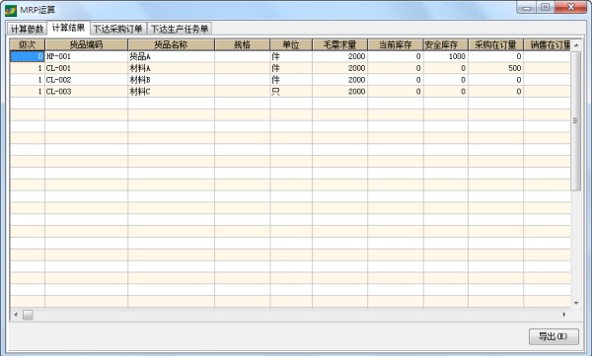Select the CL-003 product code cell
593x356 pixels.
coord(86,92)
